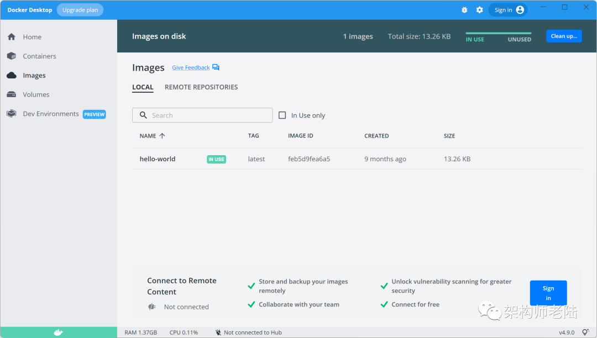Image resolution: width=597 pixels, height=338 pixels.
Task: Open the Volumes drive icon
Action: (x=11, y=94)
